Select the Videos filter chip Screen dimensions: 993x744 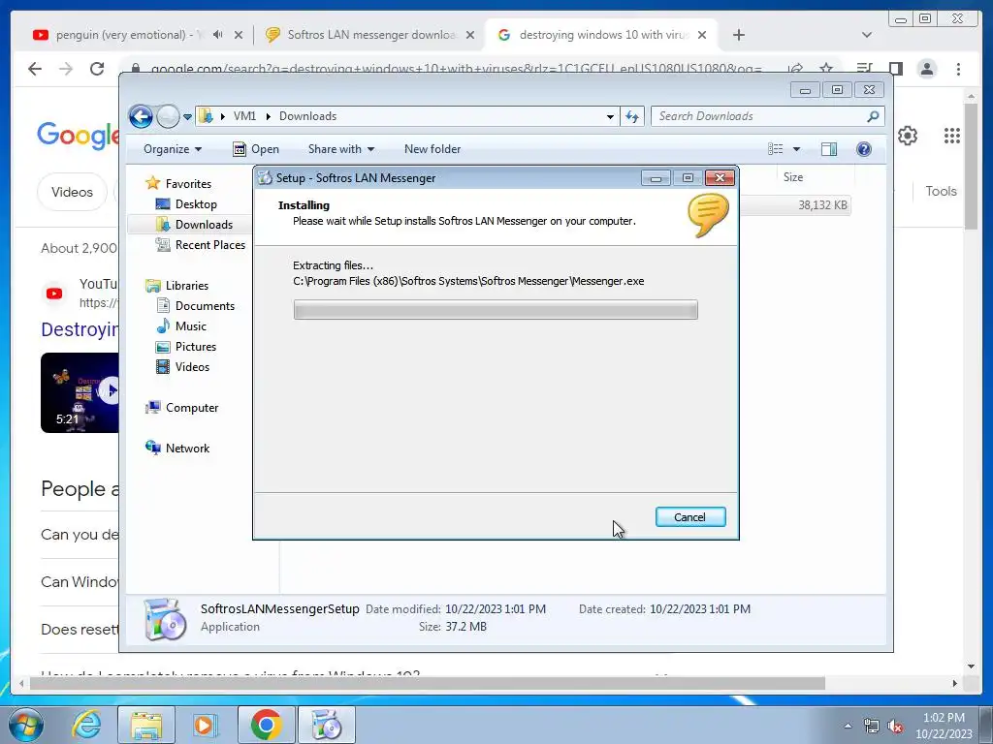(72, 192)
